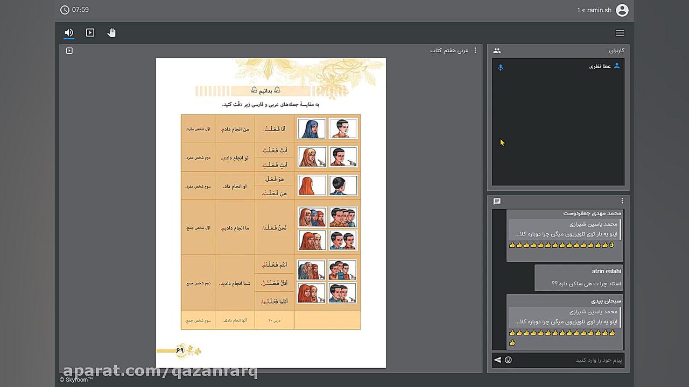The image size is (689, 387).
Task: Click the cell شما انجام دادید
Action: (235, 283)
